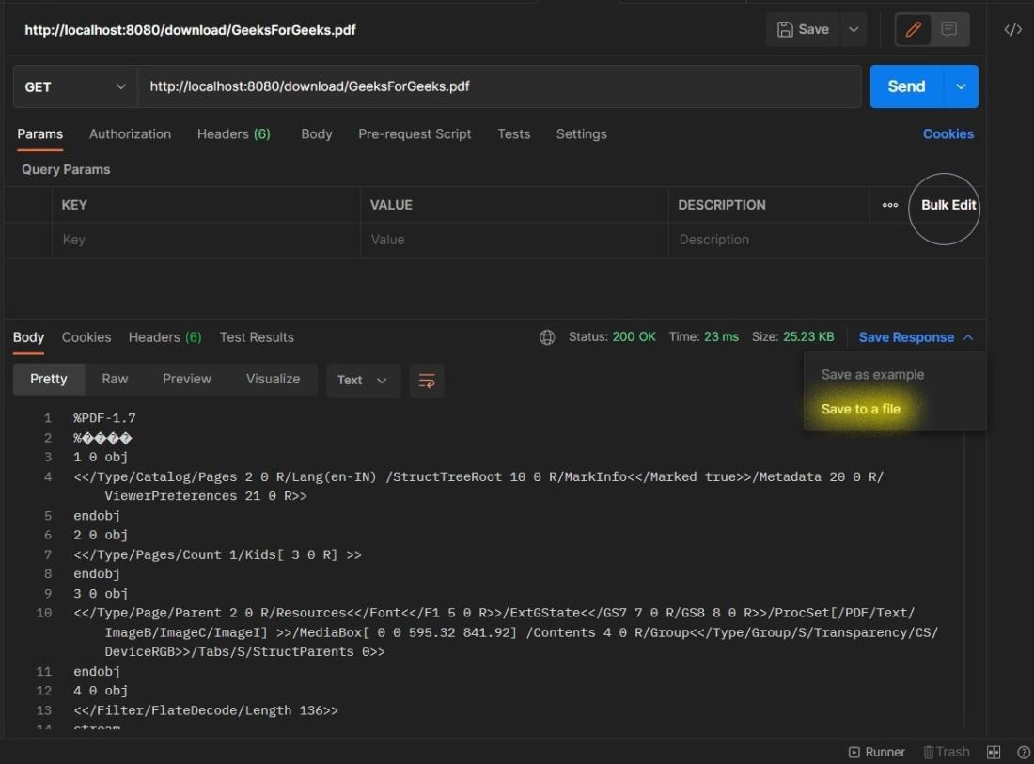Select the Visualize view
1034x764 pixels.
pyautogui.click(x=273, y=379)
